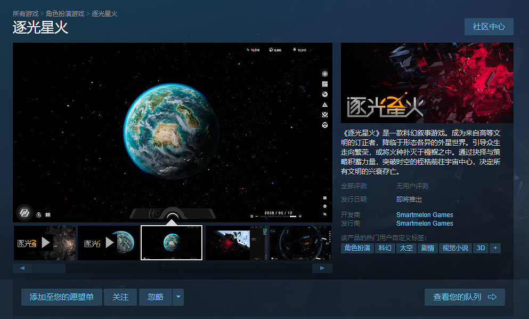Click the globe icon in the game sidebar

(x=325, y=94)
